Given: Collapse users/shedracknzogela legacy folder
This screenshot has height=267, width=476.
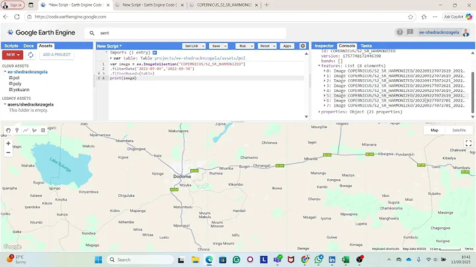Looking at the screenshot, I should click(x=5, y=104).
